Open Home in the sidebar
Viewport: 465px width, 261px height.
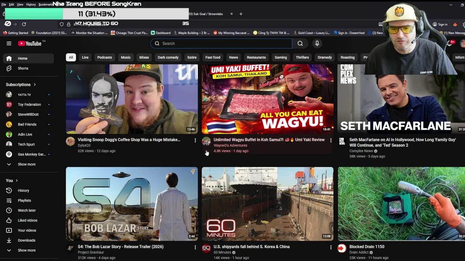tap(28, 58)
